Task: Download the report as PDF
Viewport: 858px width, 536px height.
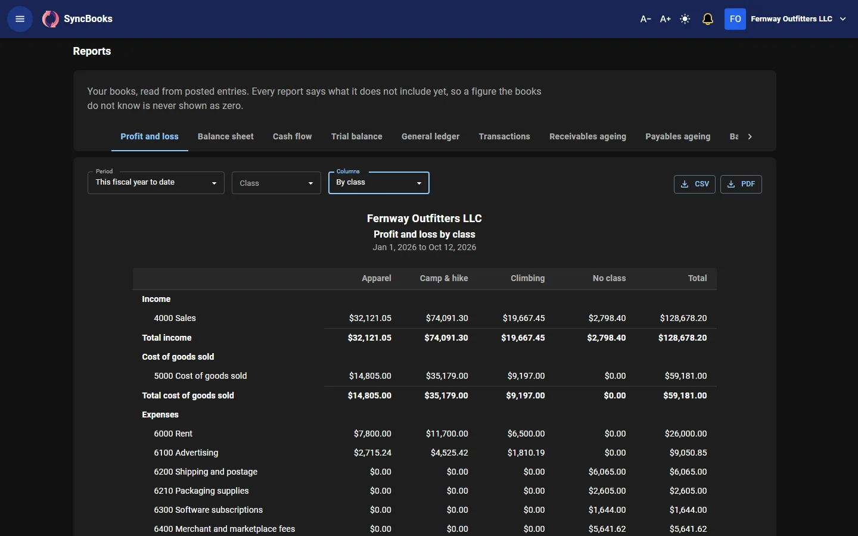Action: coord(741,184)
